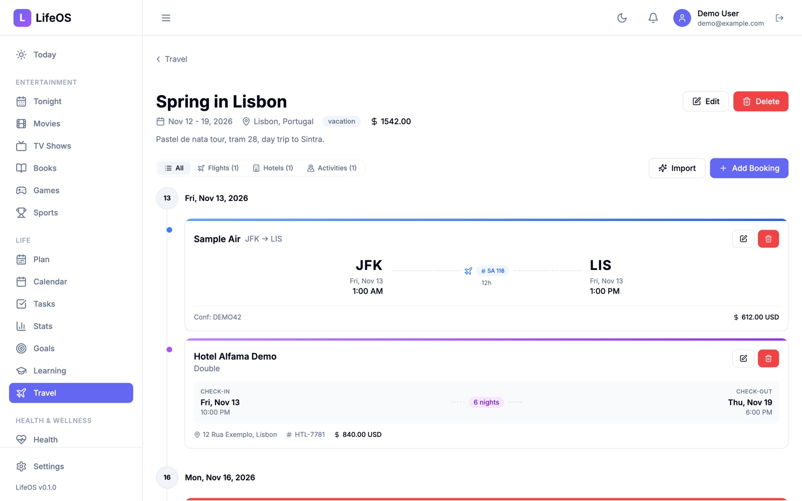
Task: Delete the Hotel Alfama Demo booking
Action: coord(768,358)
